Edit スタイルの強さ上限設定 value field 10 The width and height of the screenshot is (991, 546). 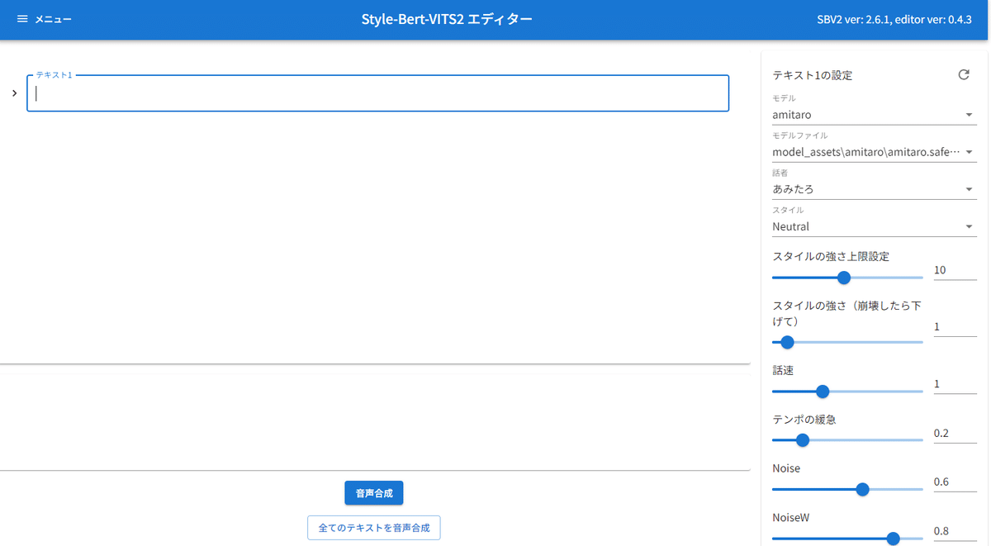click(x=955, y=270)
